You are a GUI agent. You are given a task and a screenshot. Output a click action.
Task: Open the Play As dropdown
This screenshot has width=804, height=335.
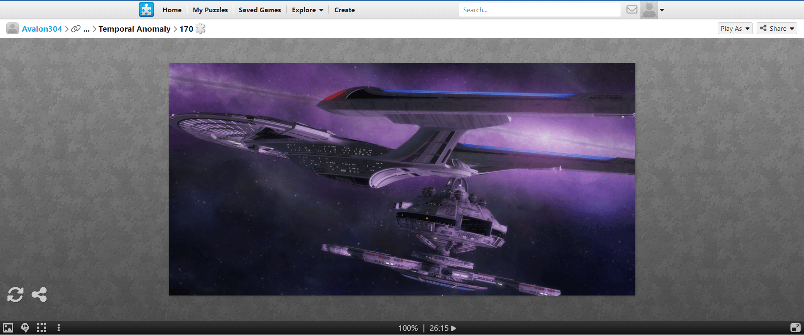[735, 28]
